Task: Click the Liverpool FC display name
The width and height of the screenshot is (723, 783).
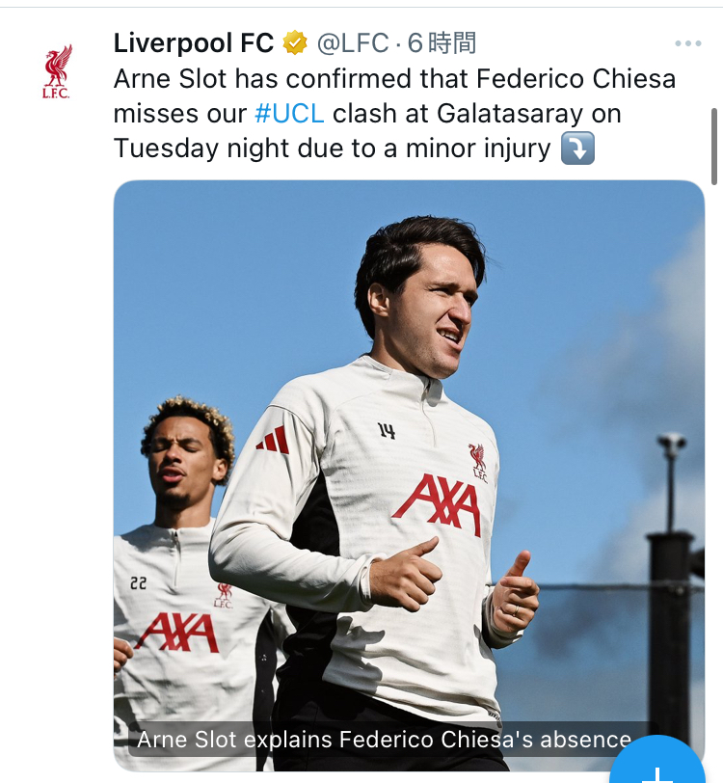Action: (x=194, y=43)
